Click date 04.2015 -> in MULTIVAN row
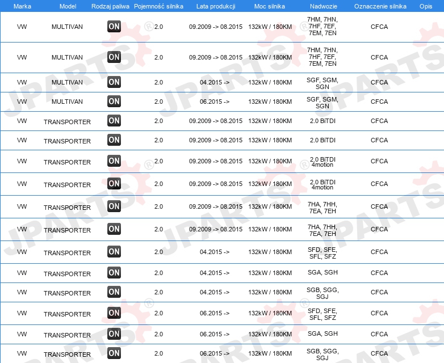 tap(215, 82)
